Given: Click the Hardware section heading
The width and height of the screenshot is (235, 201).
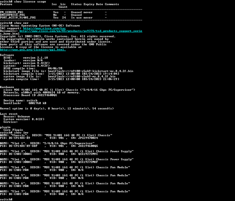Looking at the screenshot, I should point(7,87).
